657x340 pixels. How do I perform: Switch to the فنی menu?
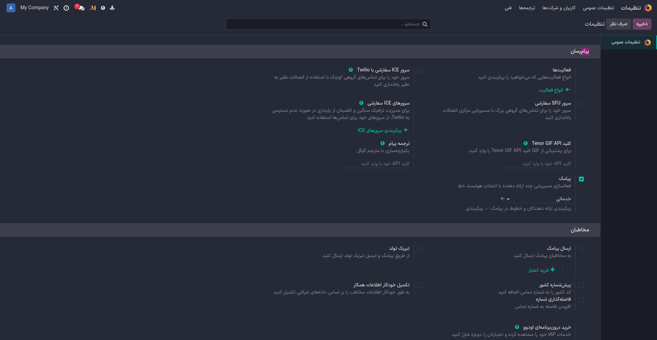(x=508, y=8)
